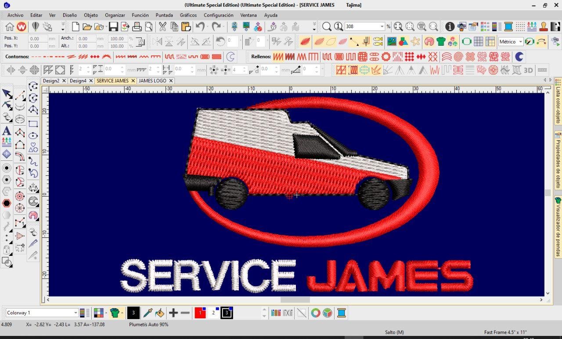Click the scissors Cut icon
Screen dimensions: 562x339
[x=162, y=27]
